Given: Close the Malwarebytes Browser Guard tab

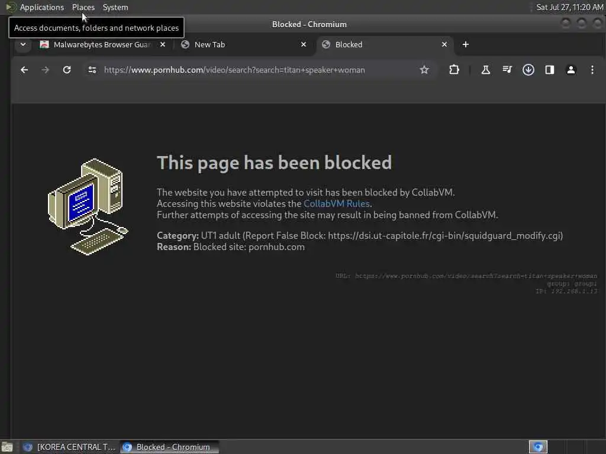Looking at the screenshot, I should tap(163, 44).
